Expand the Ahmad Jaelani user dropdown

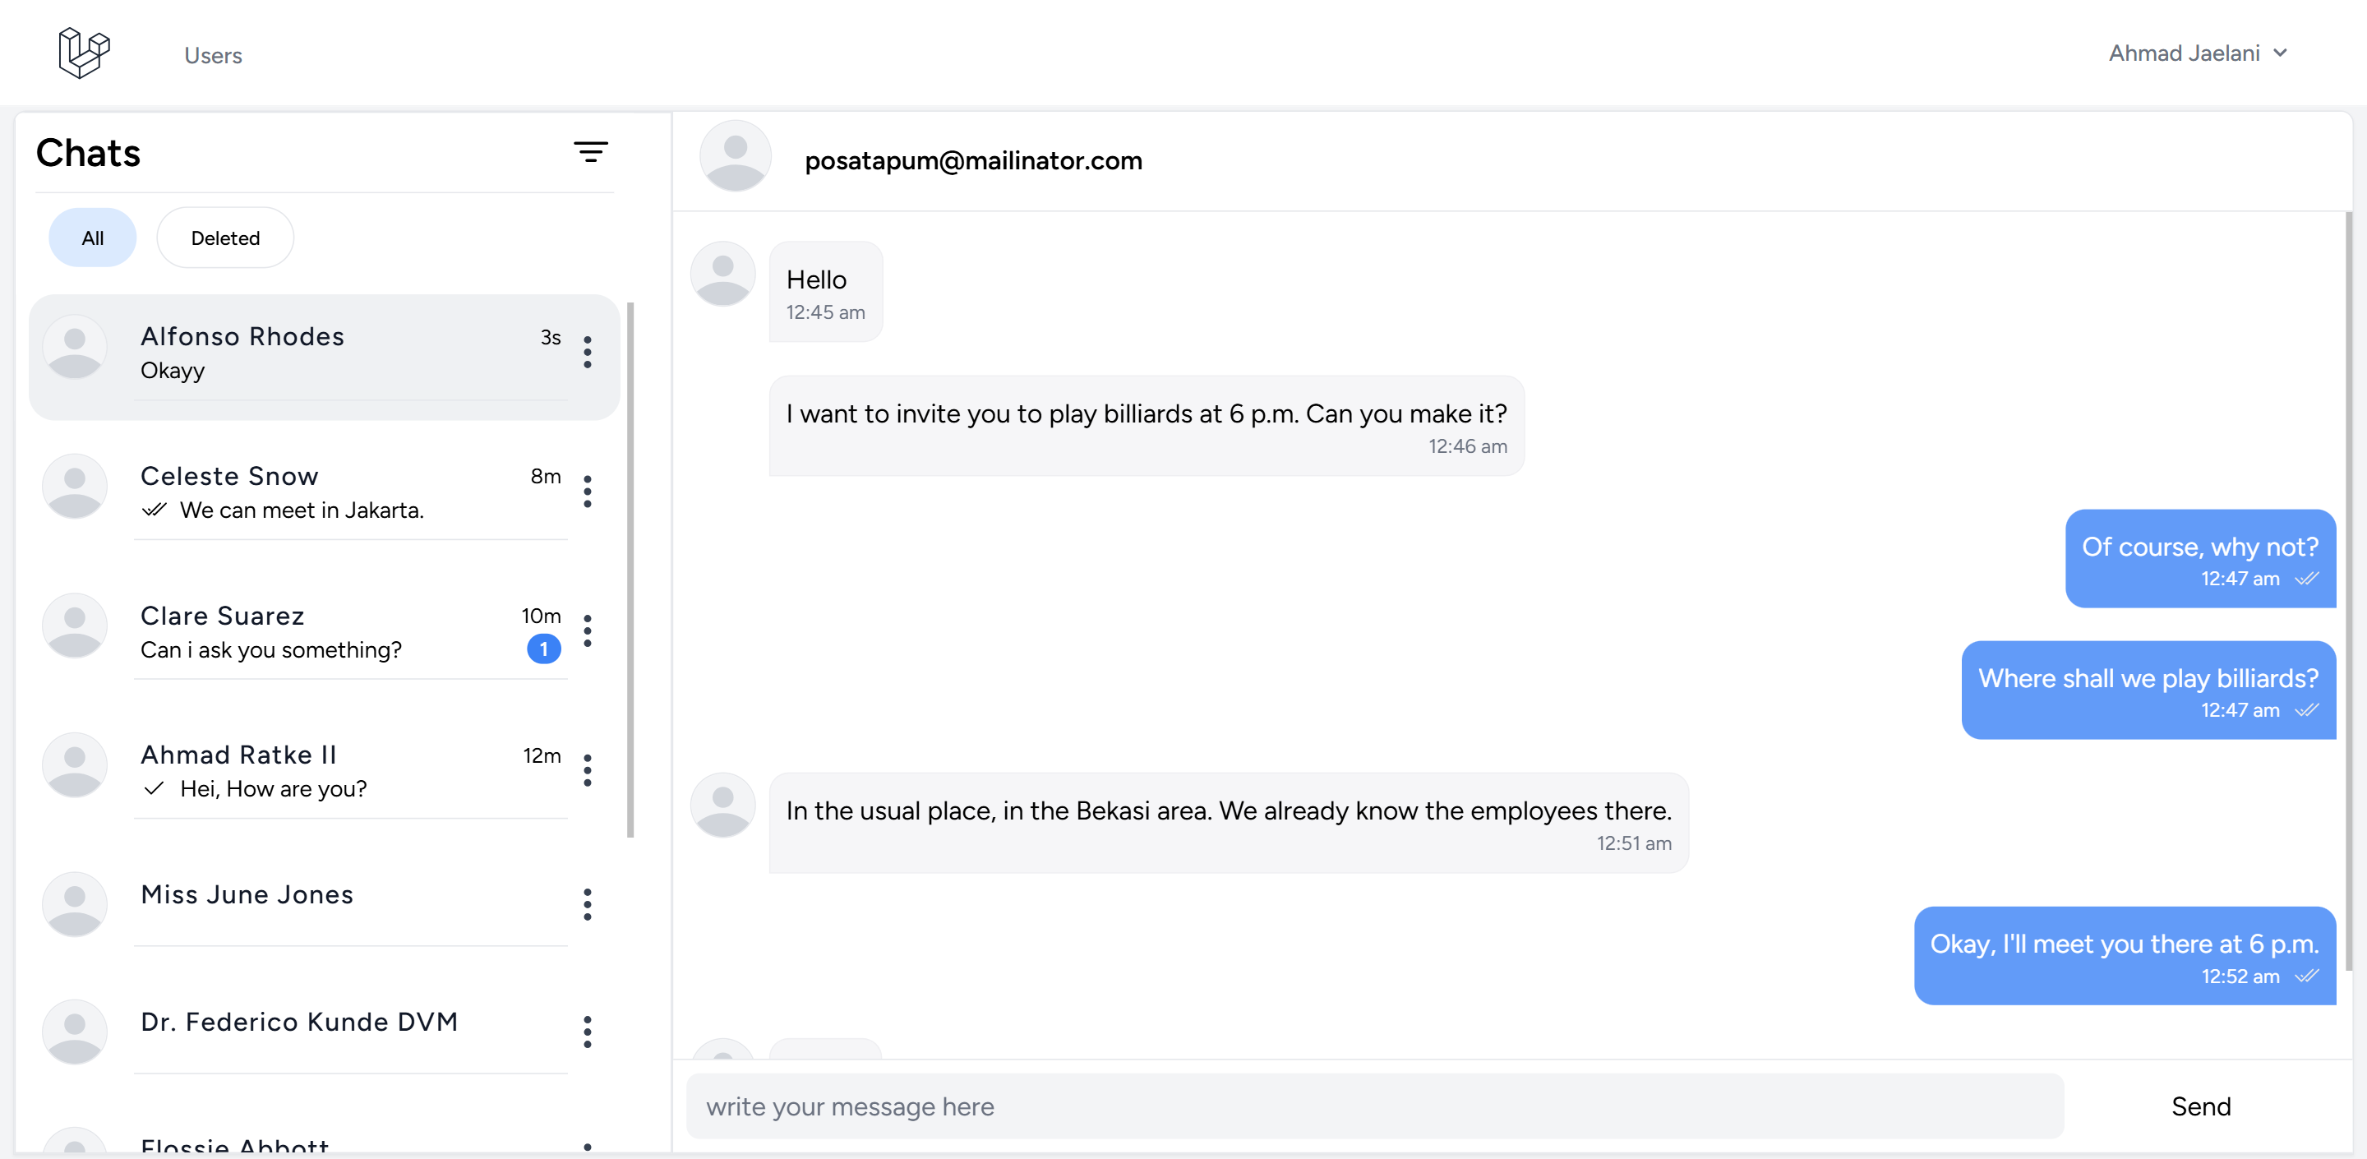[2196, 53]
